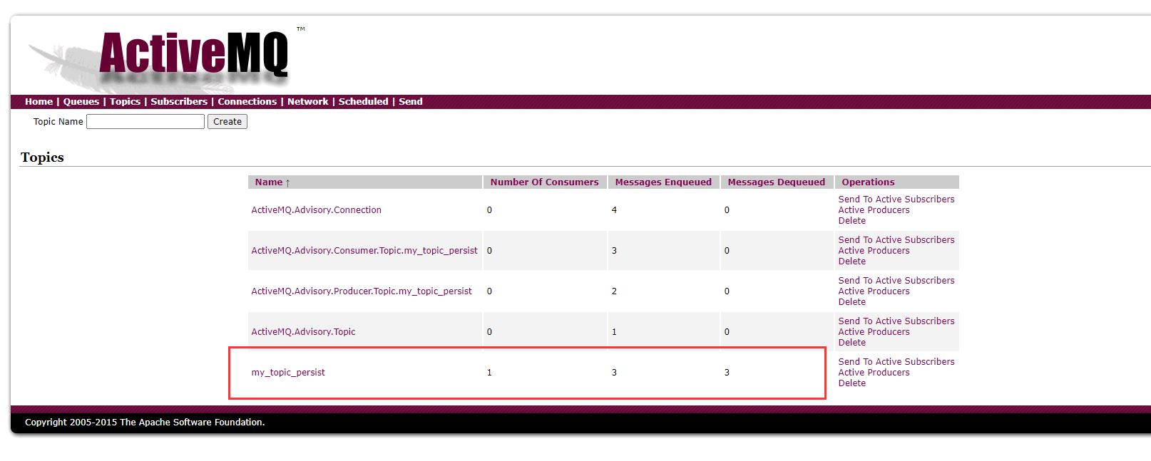Sort by Number Of Consumers header
The image size is (1151, 461).
(544, 182)
